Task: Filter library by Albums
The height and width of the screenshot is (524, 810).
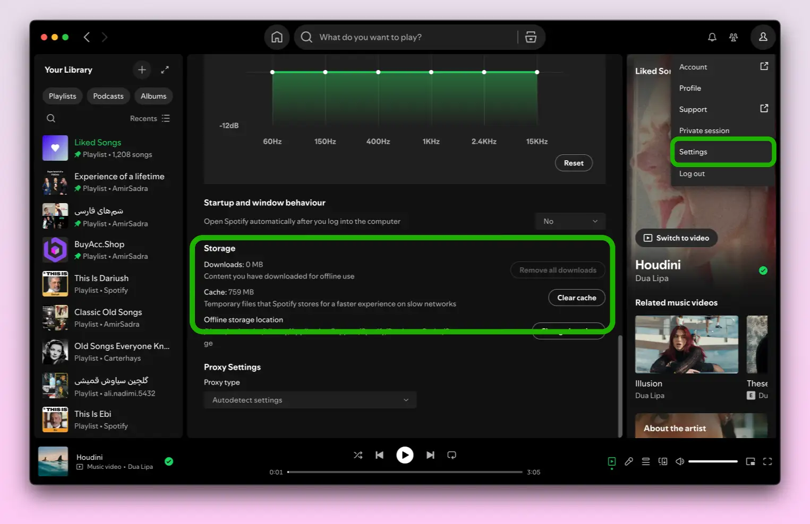Action: (x=154, y=96)
